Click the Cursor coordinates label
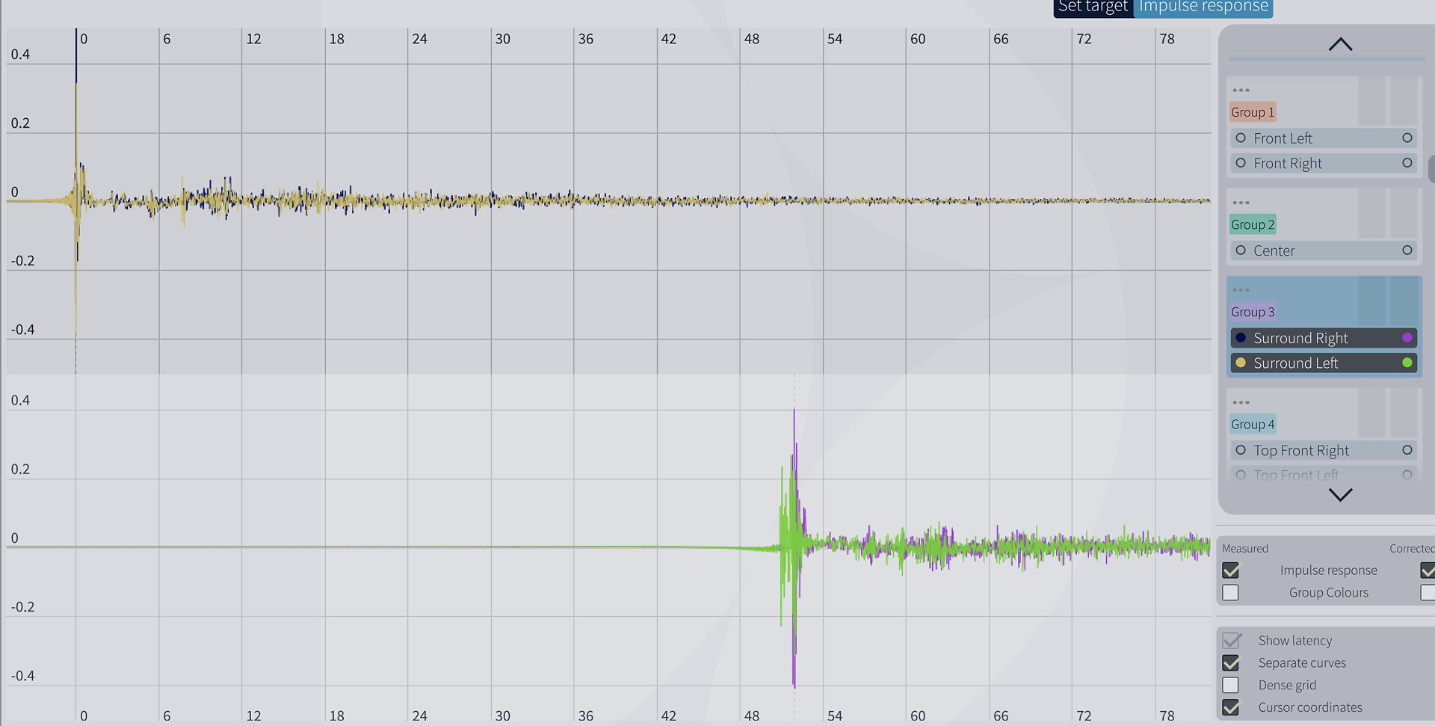 point(1310,707)
